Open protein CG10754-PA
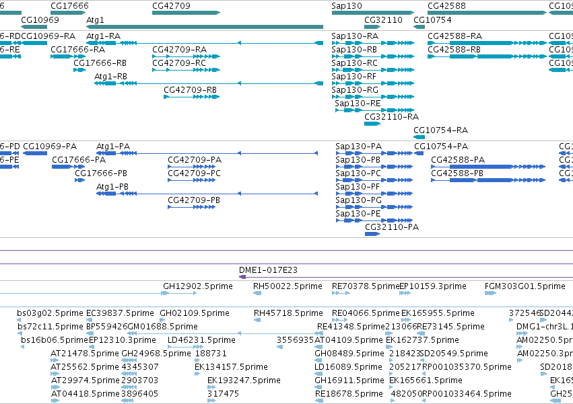The height and width of the screenshot is (404, 573). [419, 153]
